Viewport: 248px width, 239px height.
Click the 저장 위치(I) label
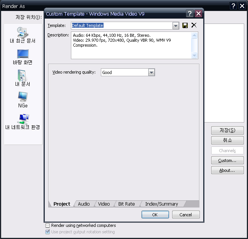[28, 17]
